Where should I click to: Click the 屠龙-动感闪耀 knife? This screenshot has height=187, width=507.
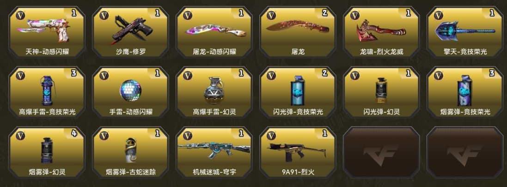[214, 32]
